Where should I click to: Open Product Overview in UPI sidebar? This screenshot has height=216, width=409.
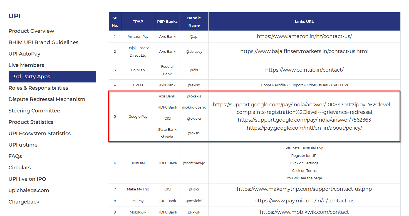31,31
